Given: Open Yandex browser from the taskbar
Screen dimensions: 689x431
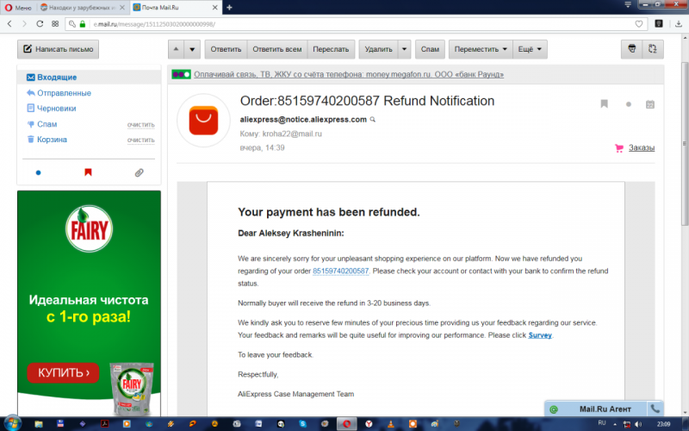Looking at the screenshot, I should [x=369, y=424].
